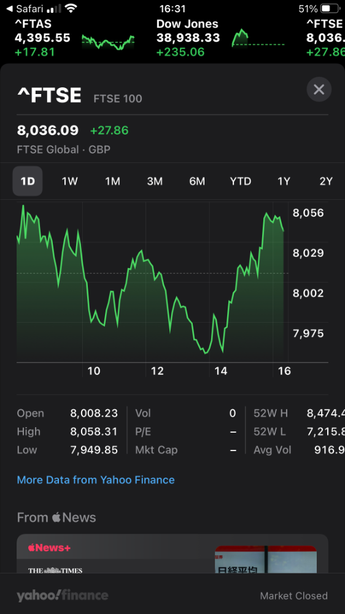
Task: Tap The Times publication logo
Action: (x=55, y=570)
